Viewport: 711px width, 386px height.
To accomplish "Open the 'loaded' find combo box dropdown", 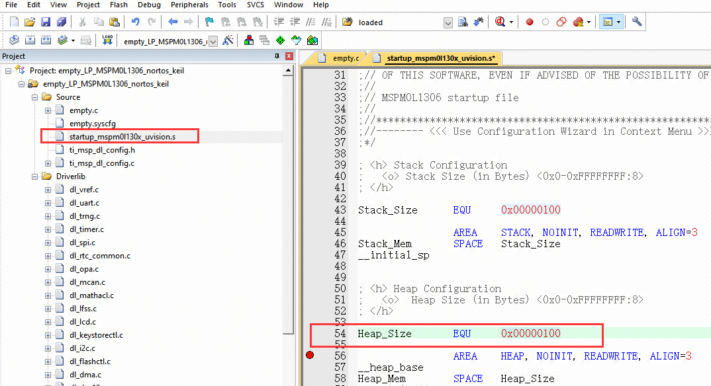I will point(448,22).
